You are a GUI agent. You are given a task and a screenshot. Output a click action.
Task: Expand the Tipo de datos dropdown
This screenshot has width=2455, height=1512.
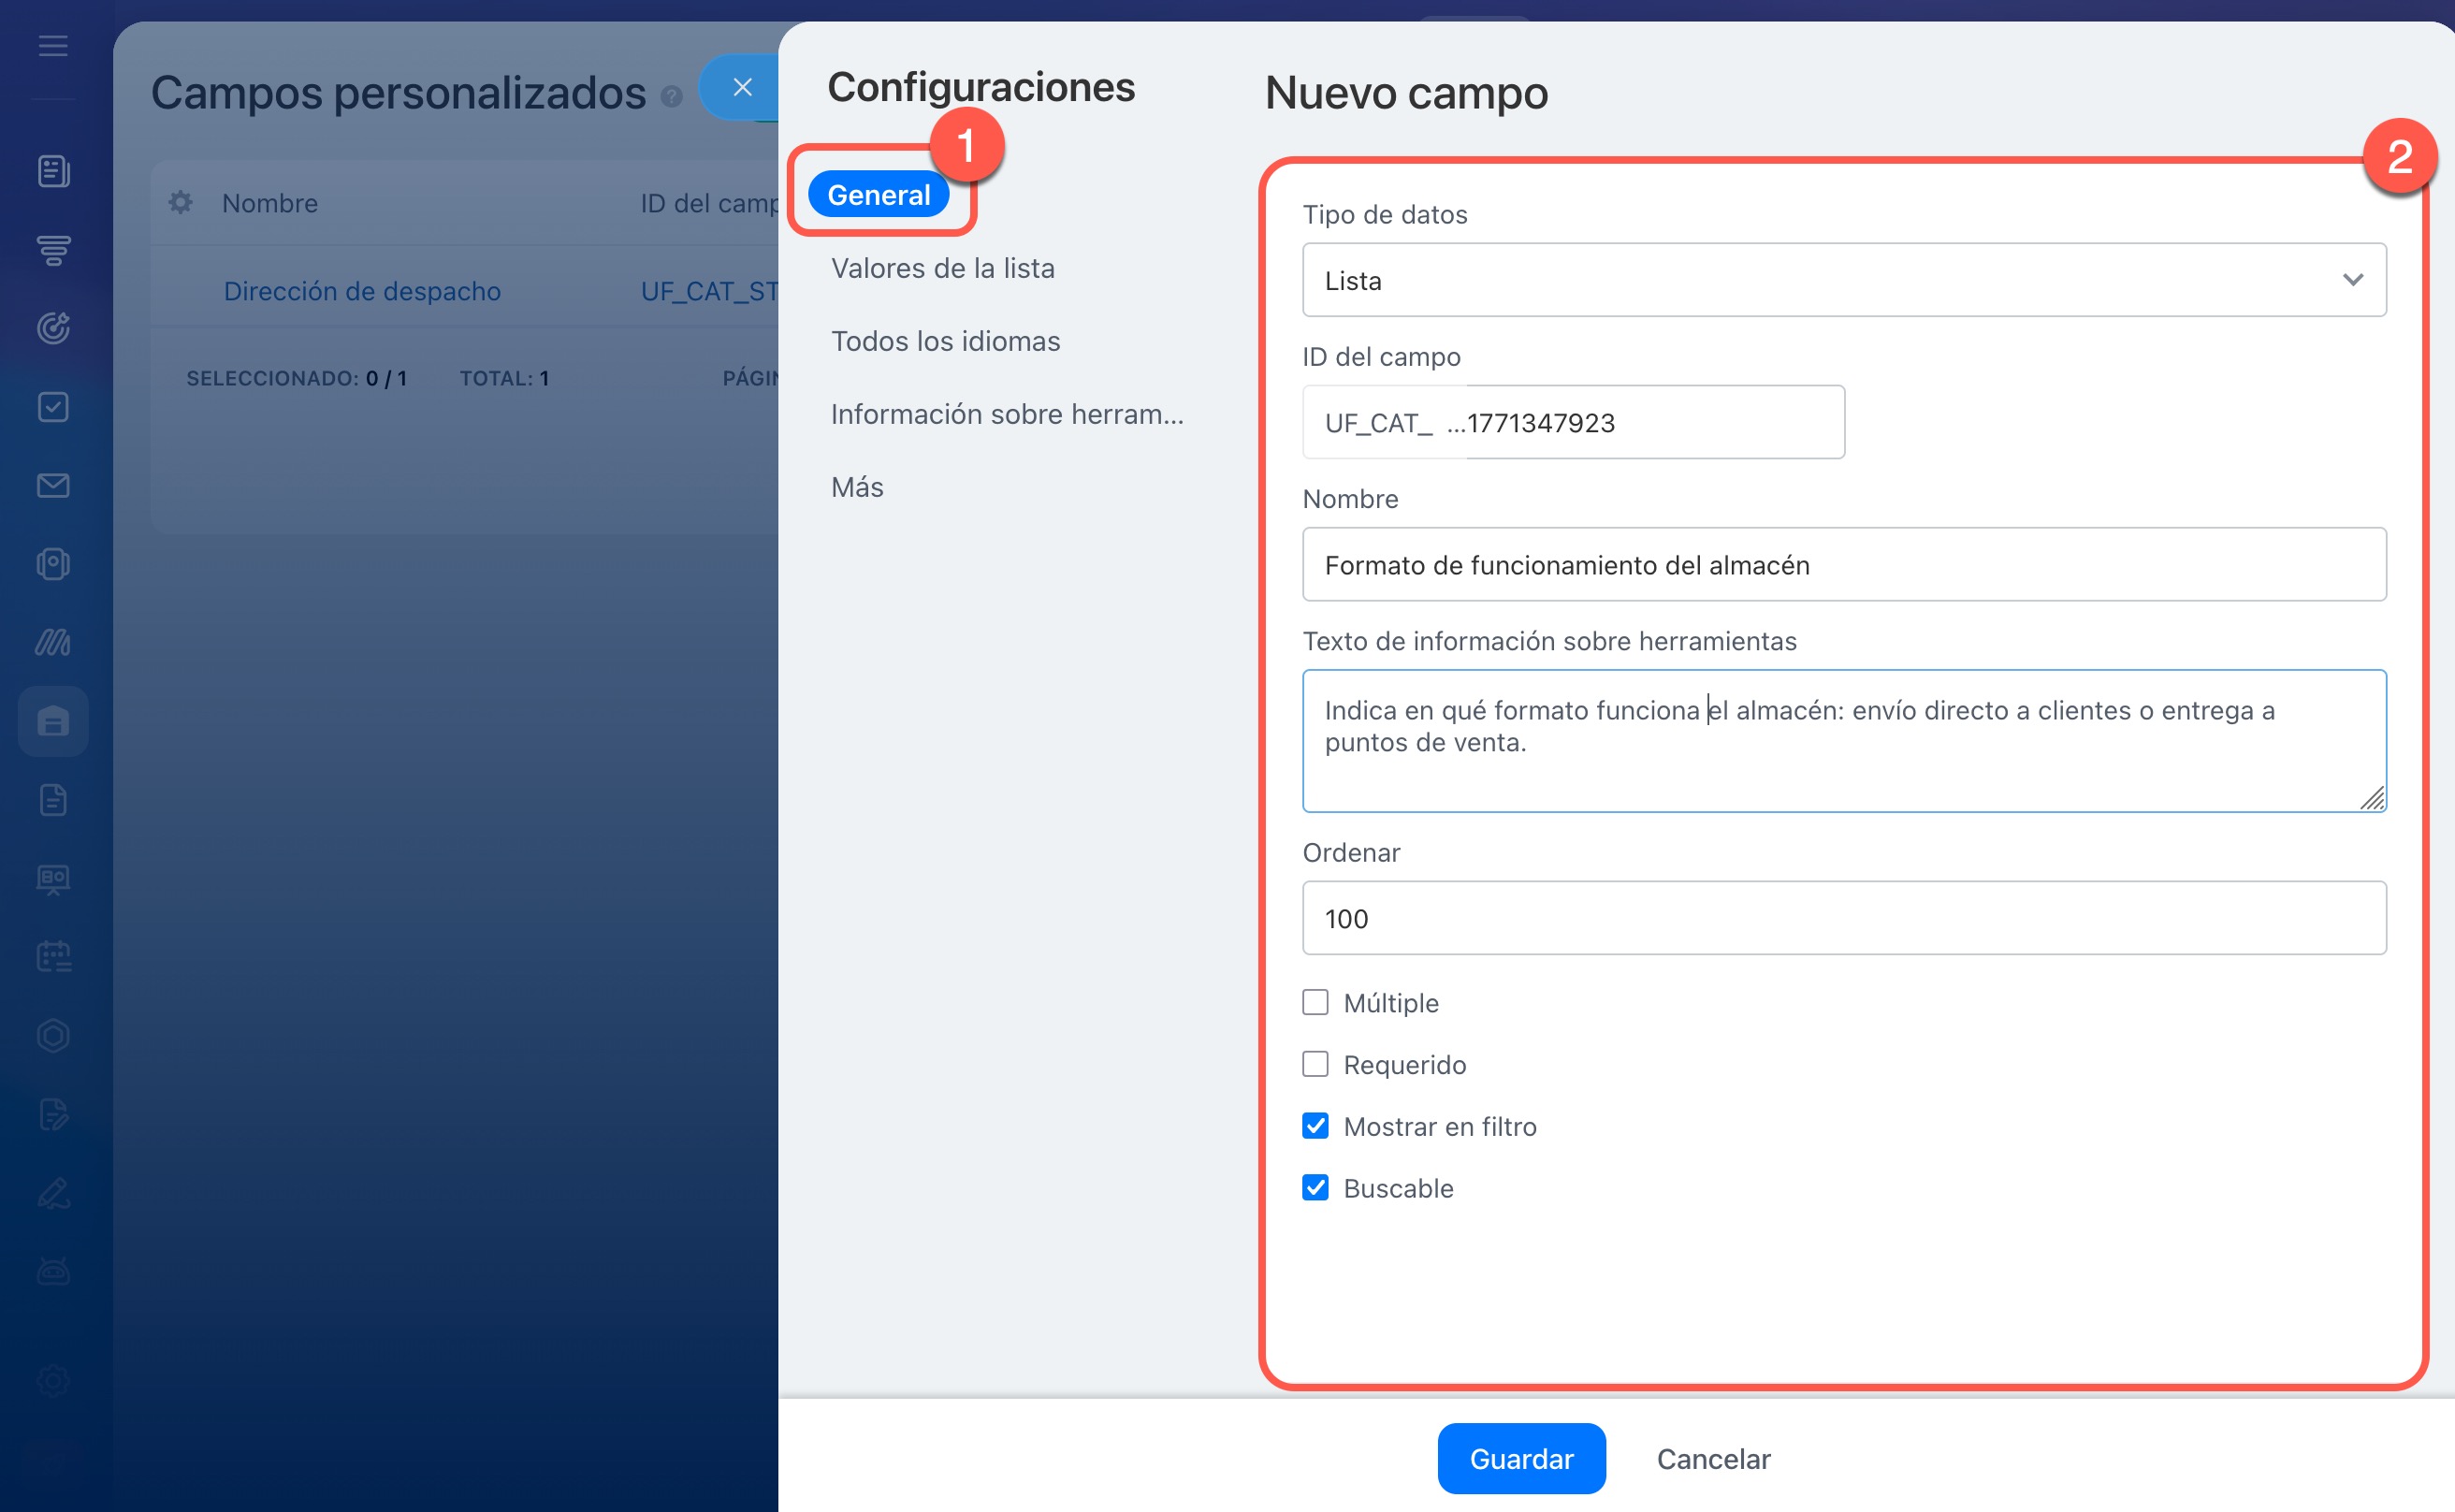[x=1843, y=281]
